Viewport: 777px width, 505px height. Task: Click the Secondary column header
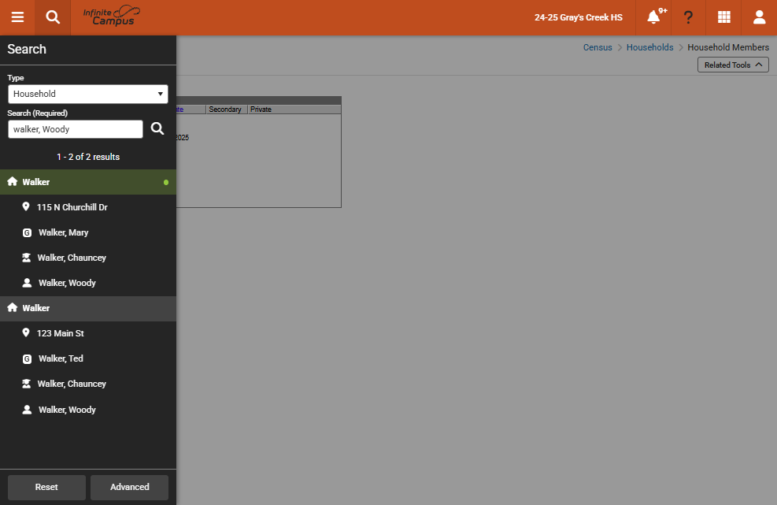pos(225,110)
